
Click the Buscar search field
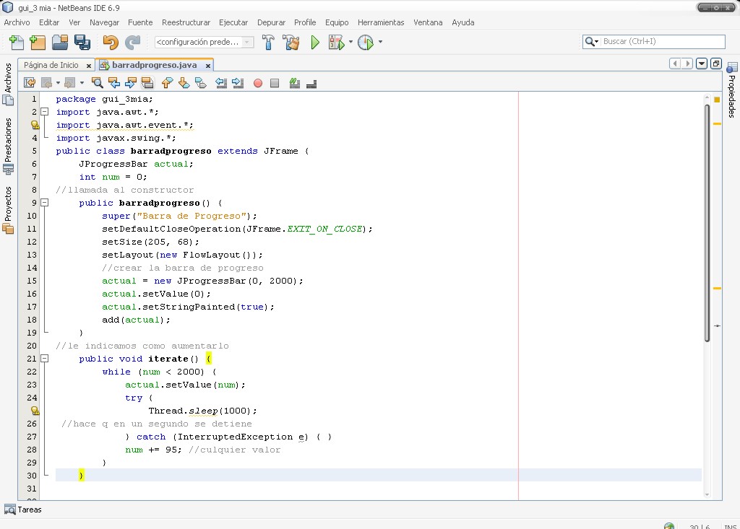661,42
